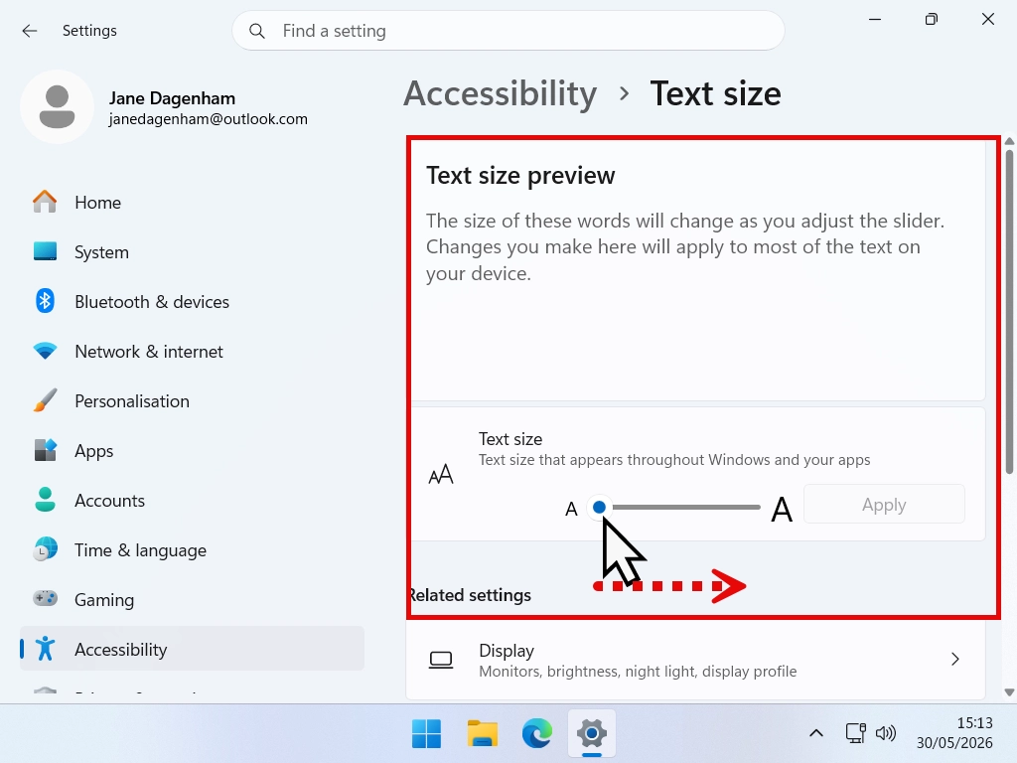Open Gaming settings
This screenshot has width=1017, height=763.
click(192, 599)
